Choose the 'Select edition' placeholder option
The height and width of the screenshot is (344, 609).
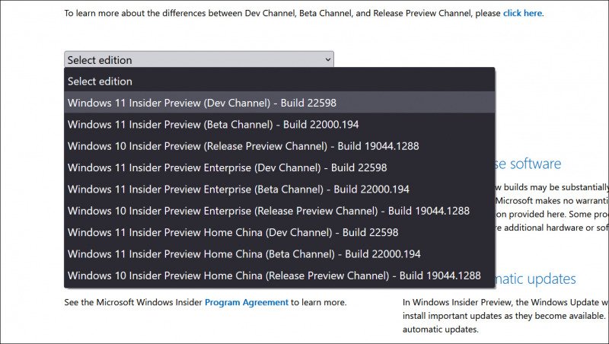coord(279,81)
